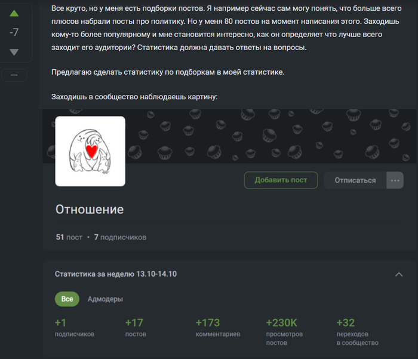Collapse the weekly statistics with chevron
Screen dimensions: 418x359
pyautogui.click(x=399, y=274)
